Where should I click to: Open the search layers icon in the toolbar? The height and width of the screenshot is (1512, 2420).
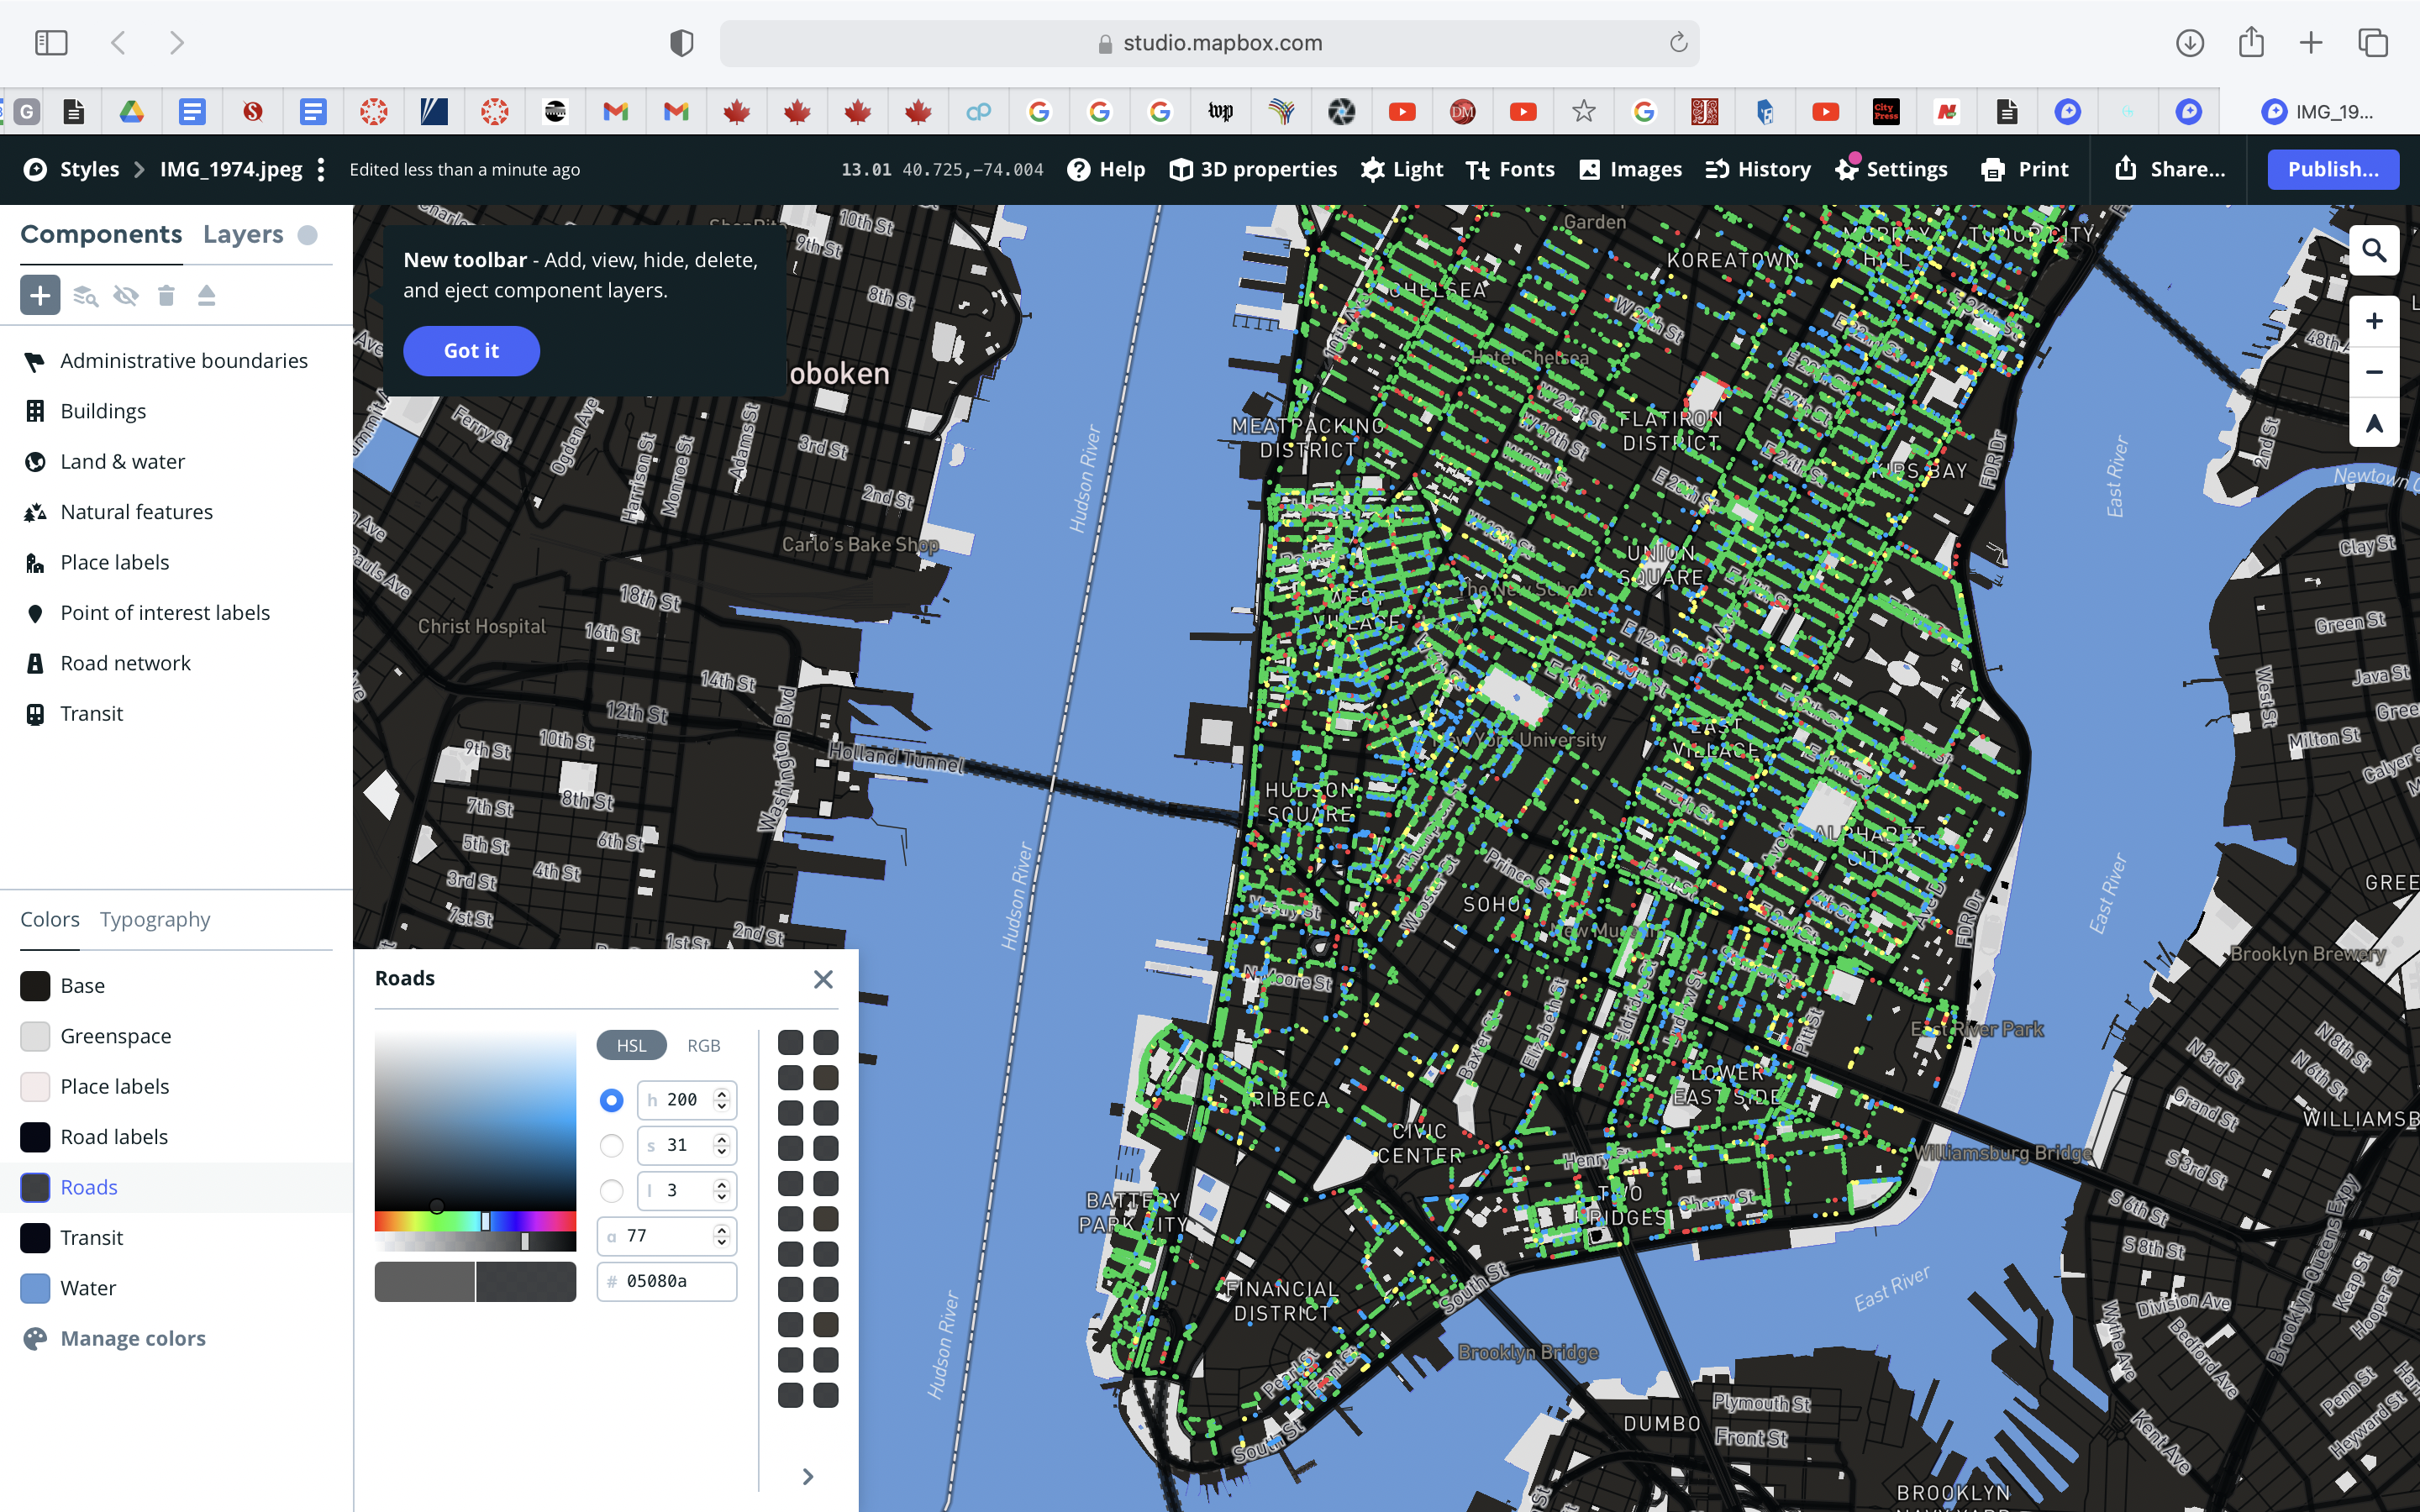pos(85,296)
